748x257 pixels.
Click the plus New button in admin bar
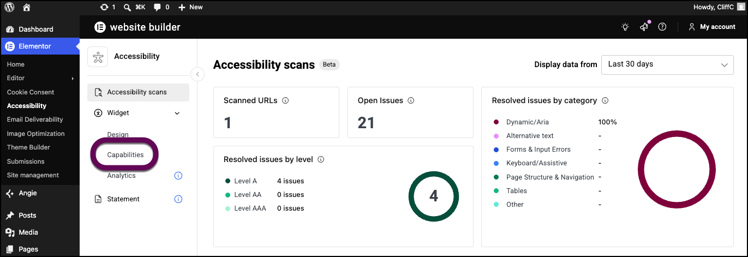[190, 7]
